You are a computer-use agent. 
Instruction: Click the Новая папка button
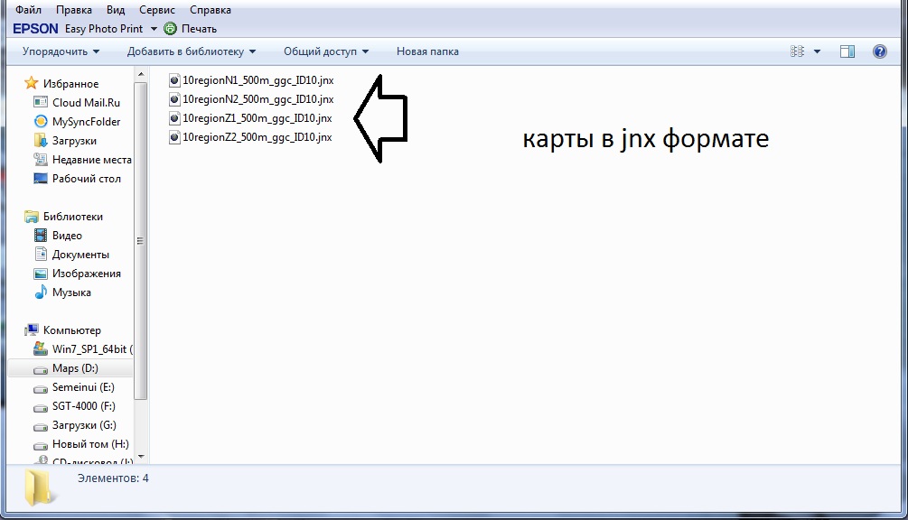pos(427,51)
